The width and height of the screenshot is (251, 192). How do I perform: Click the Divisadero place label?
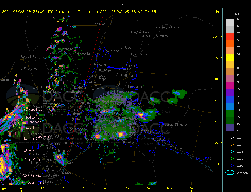136,87
